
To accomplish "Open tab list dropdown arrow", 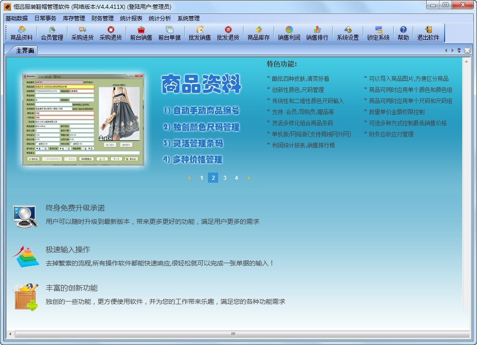I will click(x=459, y=50).
